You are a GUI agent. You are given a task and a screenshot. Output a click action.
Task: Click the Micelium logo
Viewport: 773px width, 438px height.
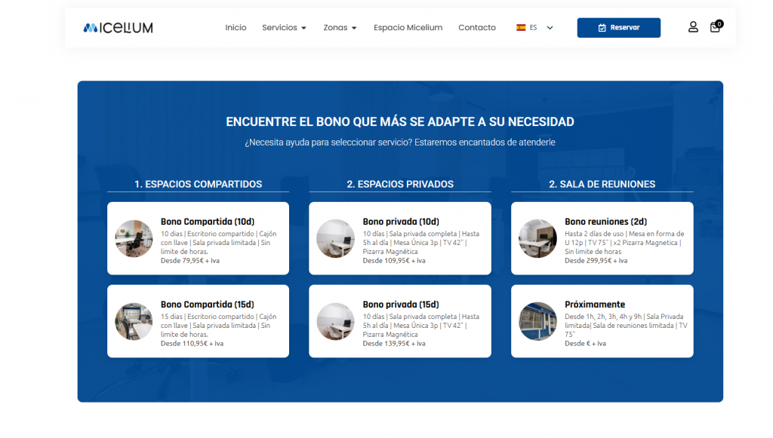click(118, 28)
